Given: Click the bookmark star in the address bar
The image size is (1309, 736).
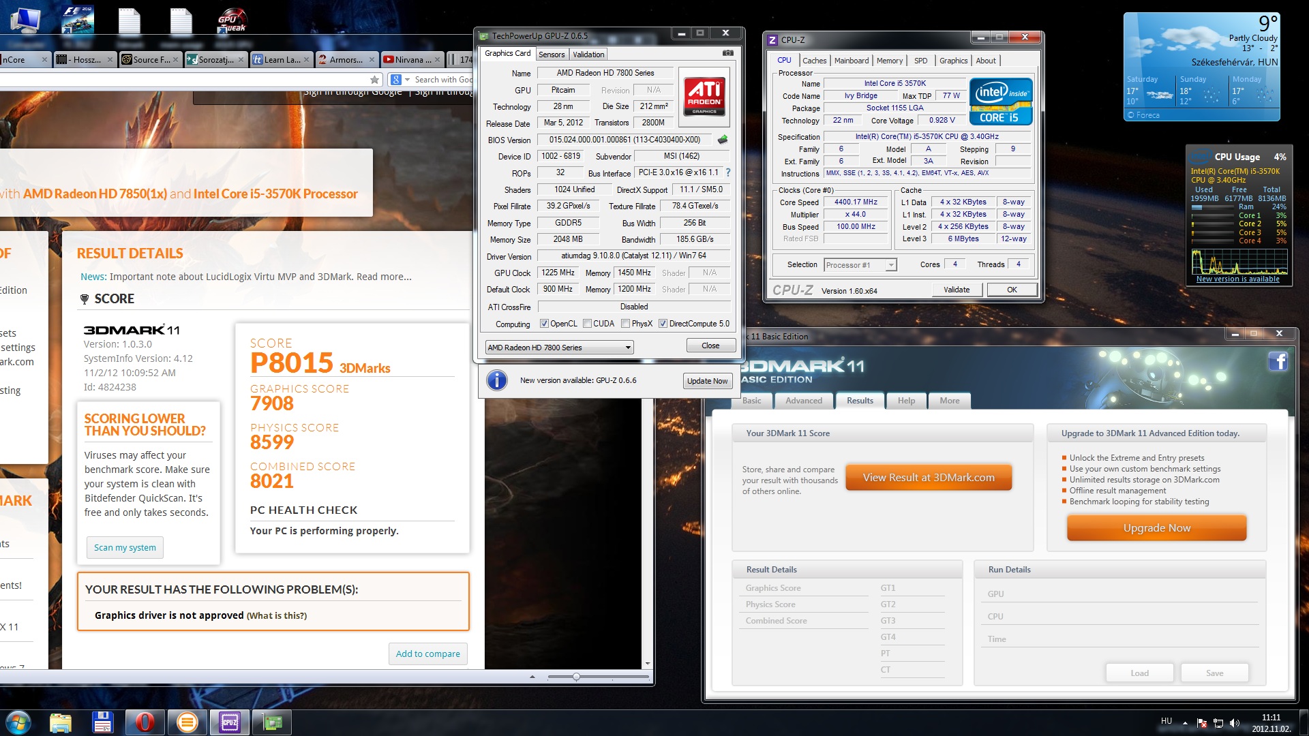Looking at the screenshot, I should tap(374, 80).
